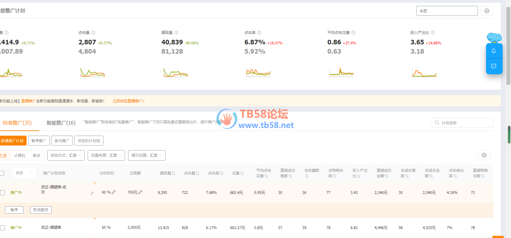Expand the 展示位置: 汇总 dropdown
This screenshot has height=238, width=511.
point(147,155)
